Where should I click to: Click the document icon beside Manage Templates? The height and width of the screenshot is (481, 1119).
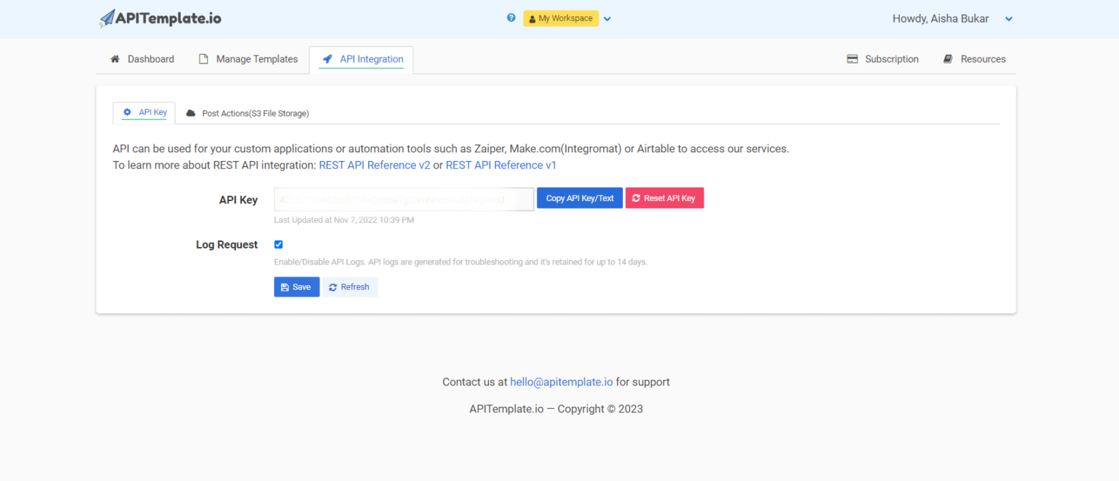pyautogui.click(x=203, y=59)
